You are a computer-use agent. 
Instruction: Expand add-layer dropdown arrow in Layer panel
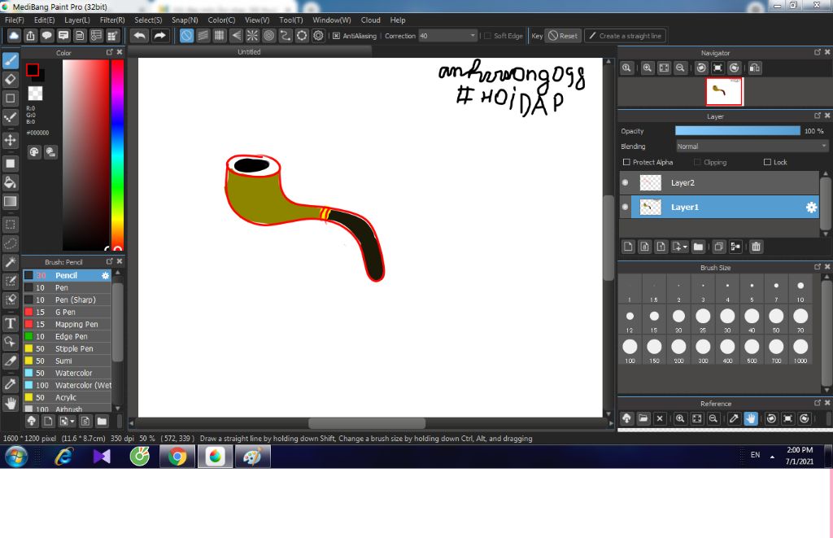(685, 247)
